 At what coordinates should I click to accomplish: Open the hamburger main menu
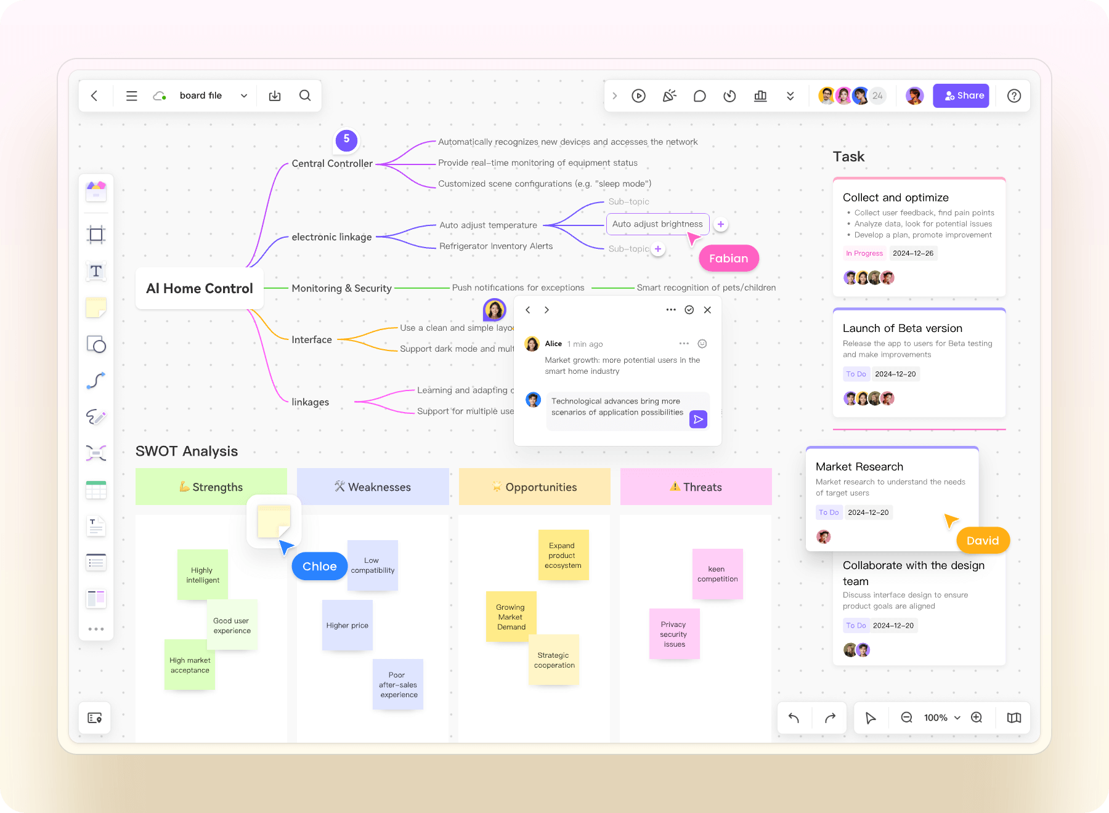pyautogui.click(x=131, y=96)
